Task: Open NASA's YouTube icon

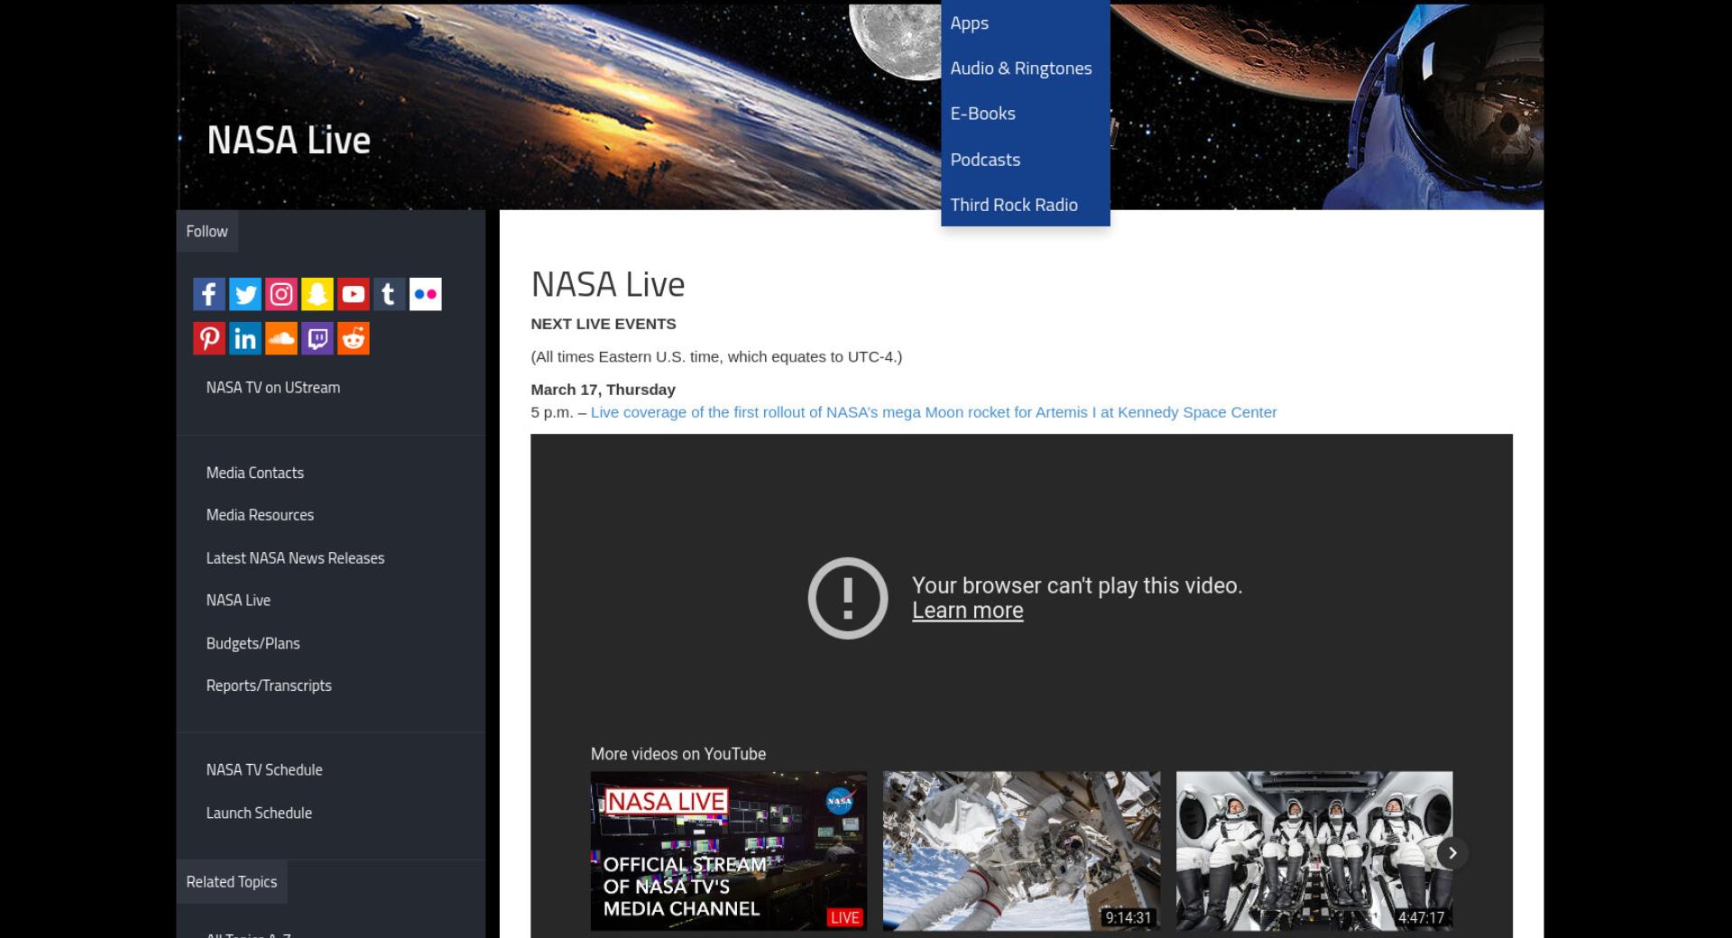Action: [x=353, y=294]
